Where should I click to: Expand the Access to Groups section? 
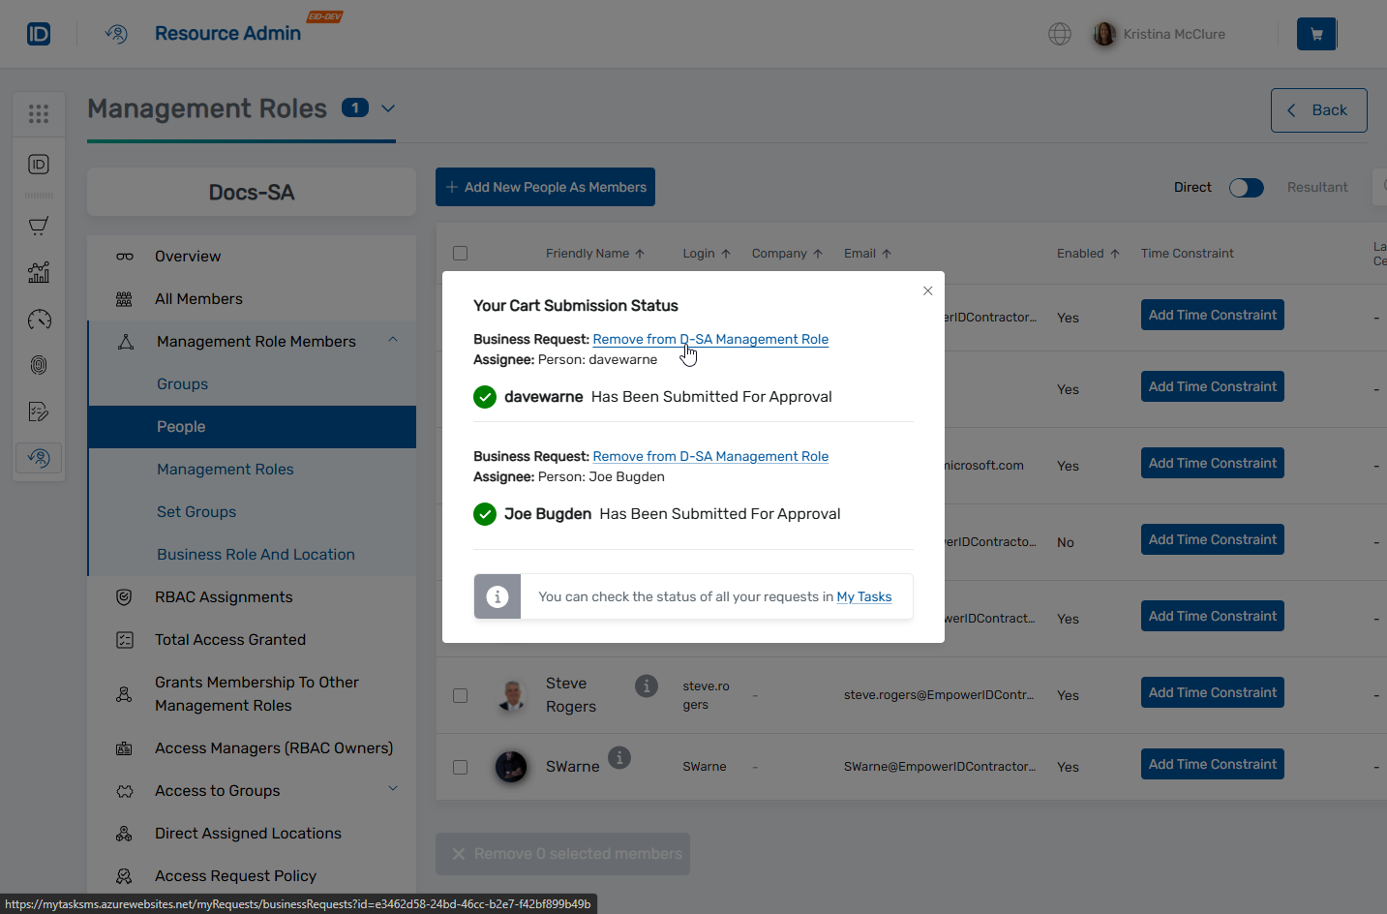point(393,789)
